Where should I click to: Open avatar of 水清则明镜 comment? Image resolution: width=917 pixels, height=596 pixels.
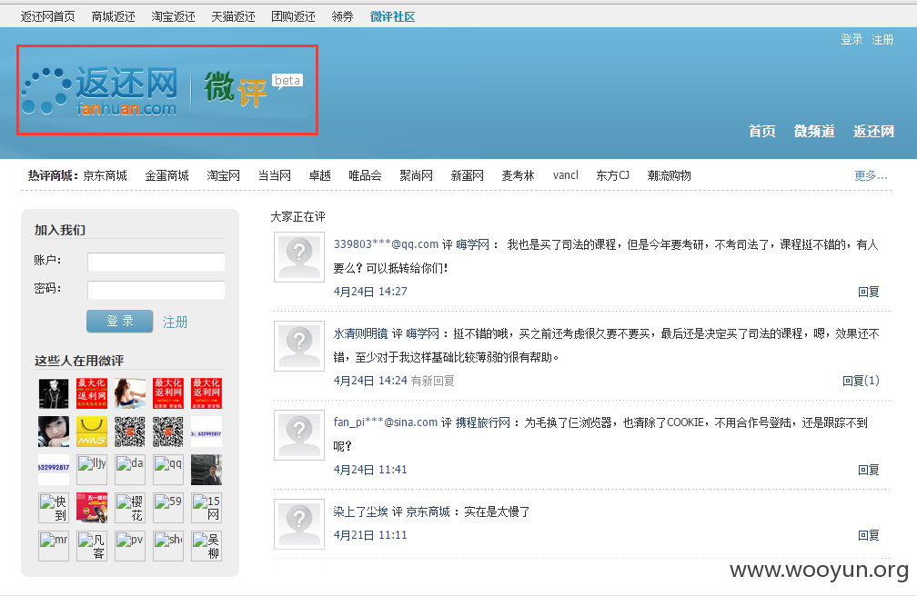pos(299,346)
